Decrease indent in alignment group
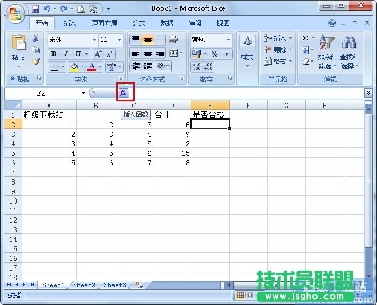The image size is (377, 305). (136, 66)
